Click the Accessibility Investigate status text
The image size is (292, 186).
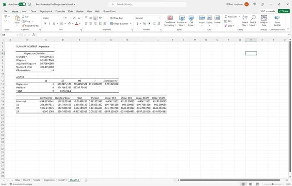[x=21, y=184]
